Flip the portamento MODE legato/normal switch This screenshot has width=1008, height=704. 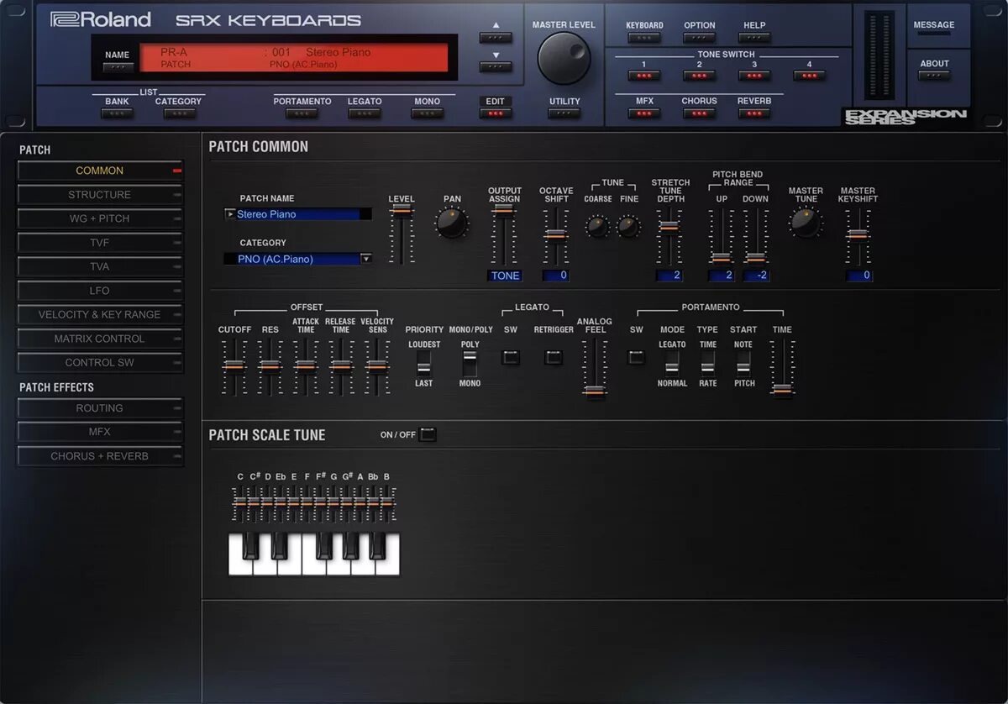672,363
